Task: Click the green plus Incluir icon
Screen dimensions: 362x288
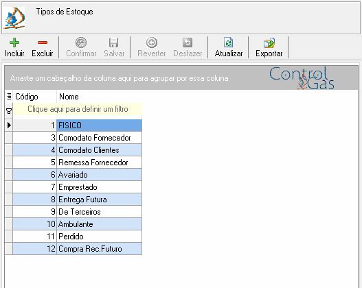Action: 14,43
